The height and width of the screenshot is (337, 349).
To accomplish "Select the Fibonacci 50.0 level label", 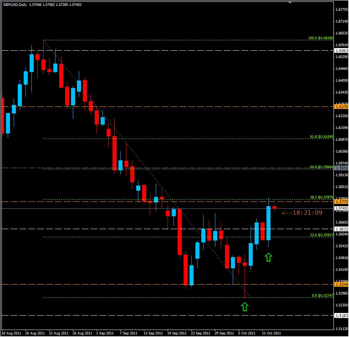I will tap(321, 167).
